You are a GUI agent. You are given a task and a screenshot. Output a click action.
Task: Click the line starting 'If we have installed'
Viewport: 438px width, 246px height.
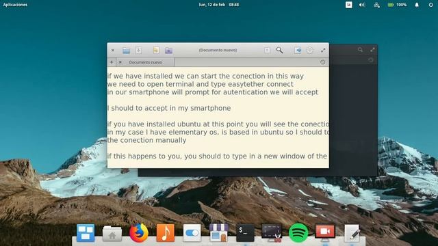(x=205, y=76)
